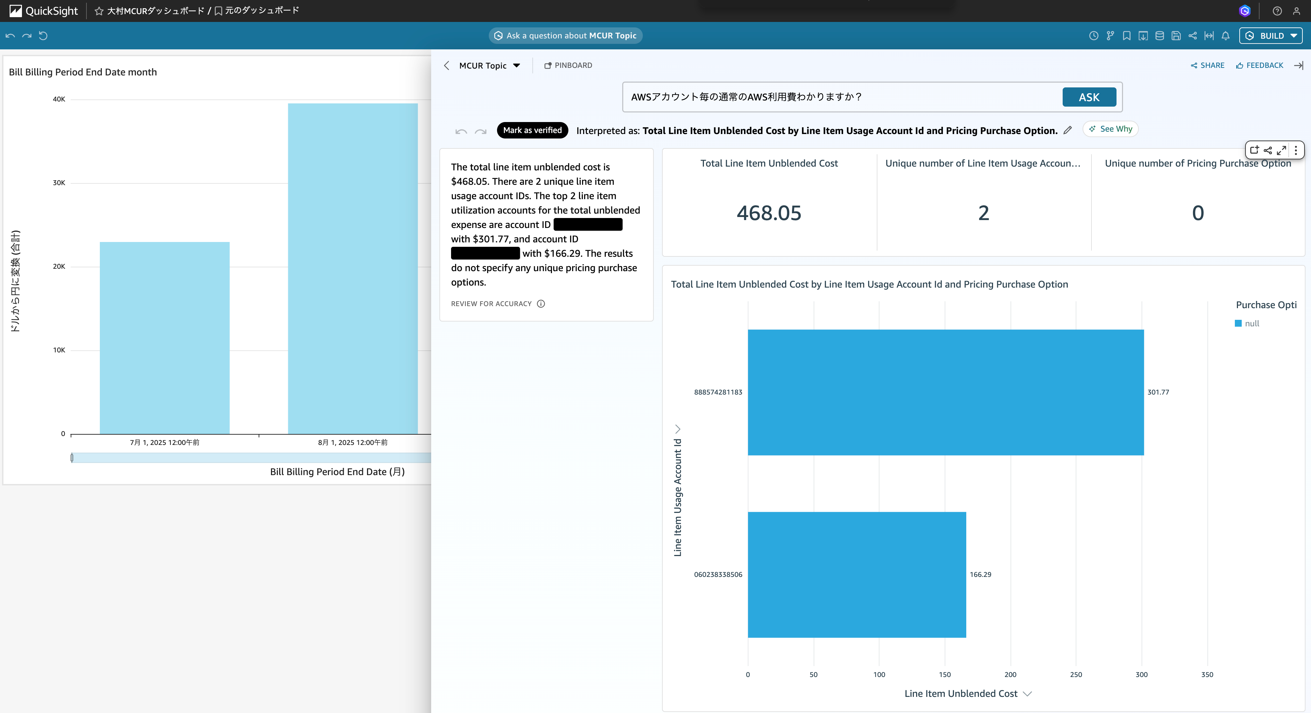
Task: Redo the dashboard action in the toolbar
Action: point(27,36)
